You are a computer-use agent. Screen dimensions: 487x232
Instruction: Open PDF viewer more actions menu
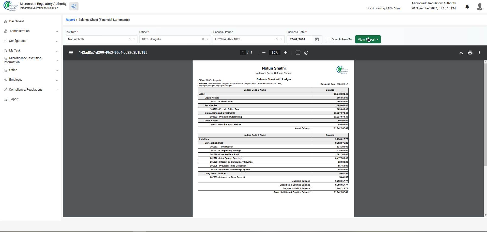point(479,53)
